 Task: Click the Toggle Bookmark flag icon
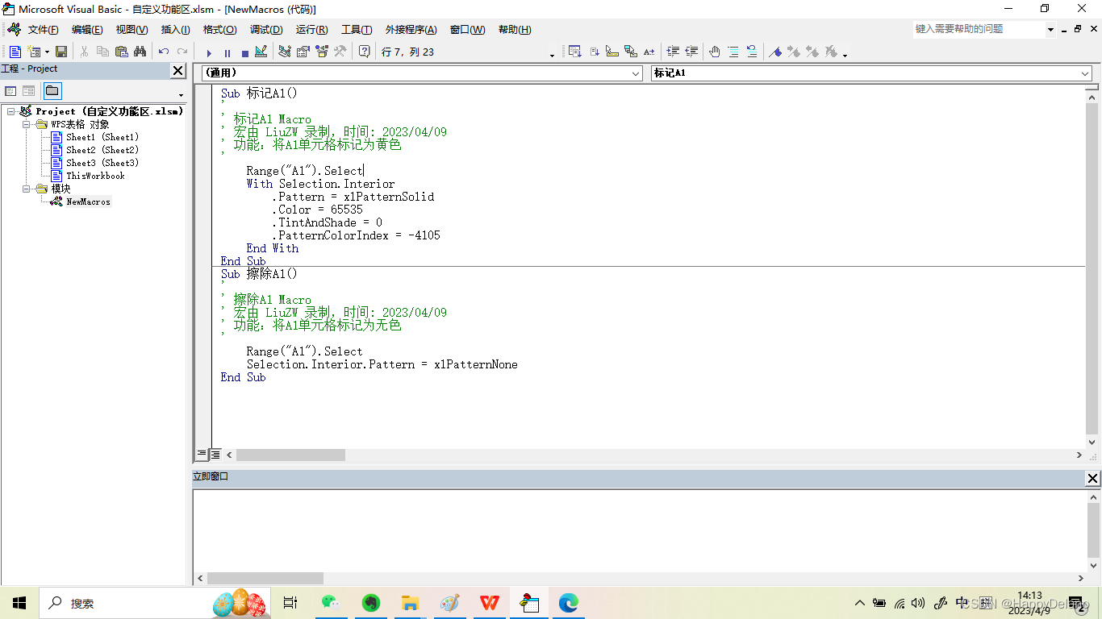point(775,52)
